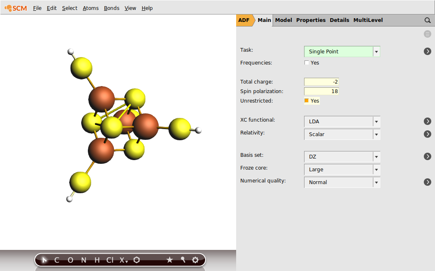The height and width of the screenshot is (271, 435).
Task: Select the Nitrogen atom tool
Action: (83, 260)
